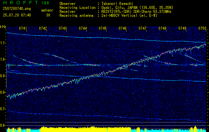Screen dimensions: 209x132
Task: Click the Receiver field label
Action: tap(67, 12)
